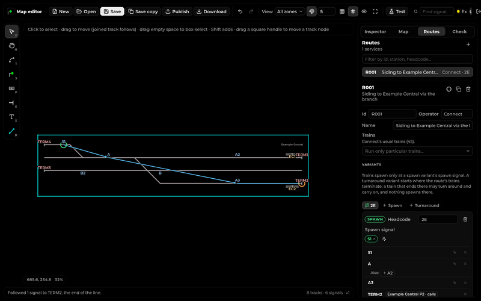Click the table grid icon in toolbar

pos(342,11)
